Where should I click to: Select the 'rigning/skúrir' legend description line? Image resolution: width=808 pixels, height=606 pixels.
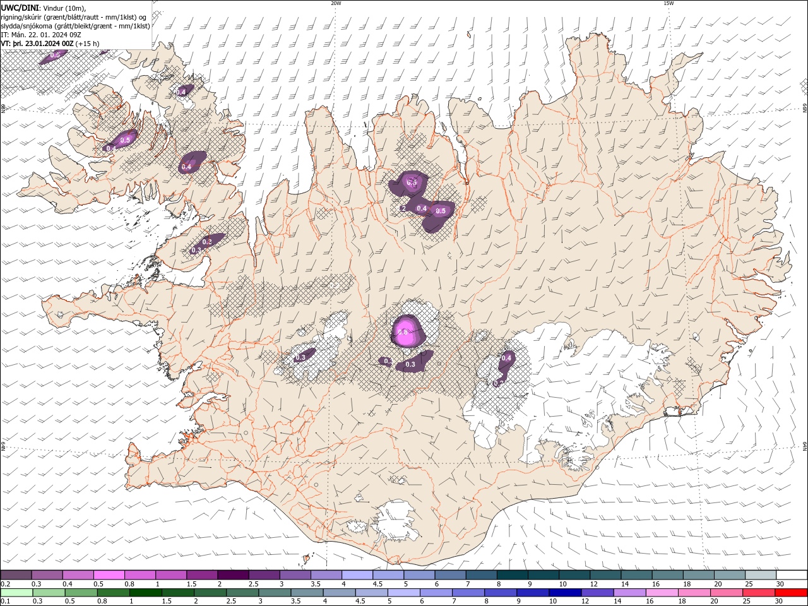point(73,17)
